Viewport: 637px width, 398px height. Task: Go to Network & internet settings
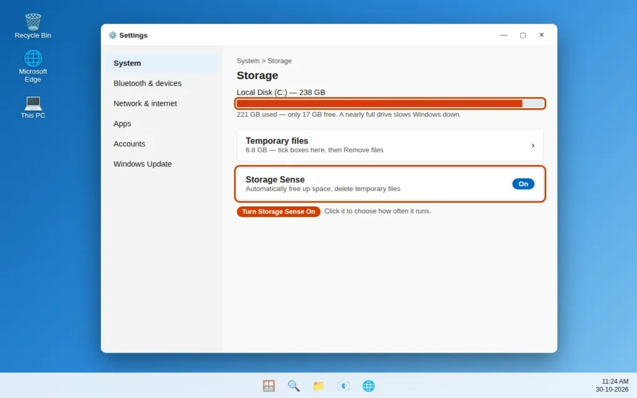[x=162, y=104]
